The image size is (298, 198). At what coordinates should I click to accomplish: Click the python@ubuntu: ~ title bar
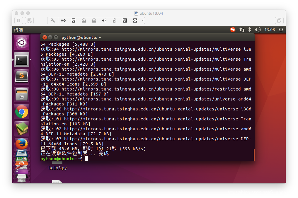pos(147,37)
